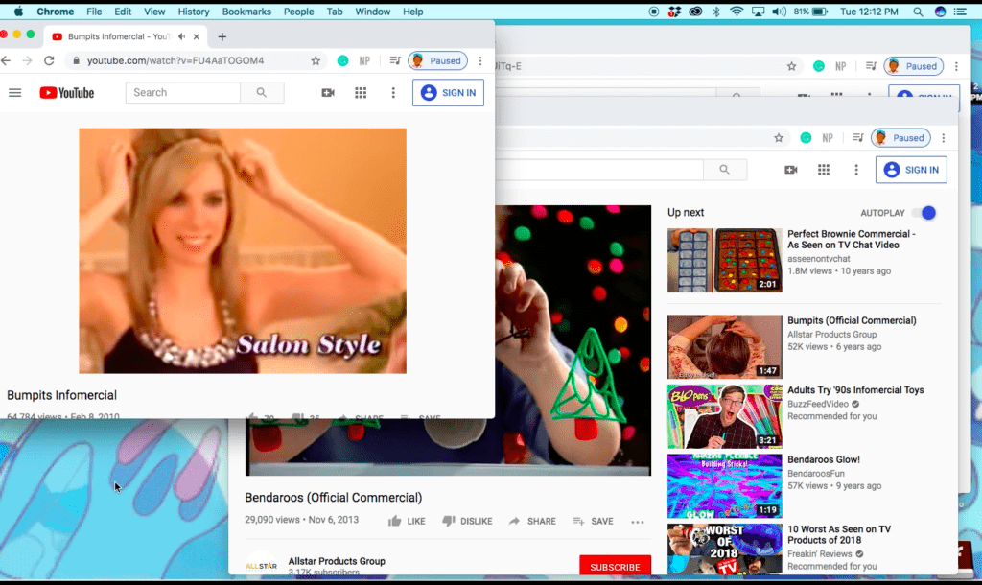Open Perfect Brownie Commercial video thumbnail
982x585 pixels.
point(725,260)
